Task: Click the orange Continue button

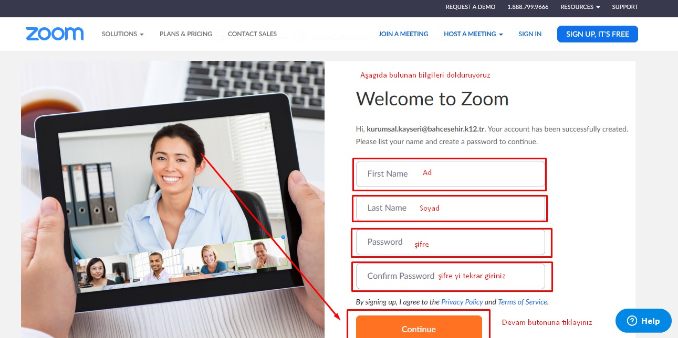Action: (419, 328)
